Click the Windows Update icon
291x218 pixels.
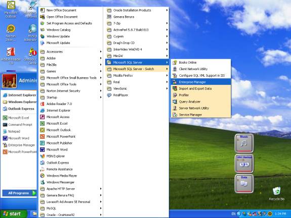point(43,36)
